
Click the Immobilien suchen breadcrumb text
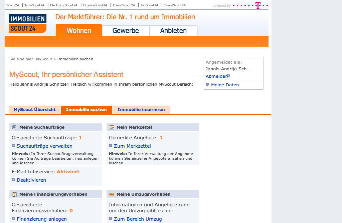coord(75,59)
